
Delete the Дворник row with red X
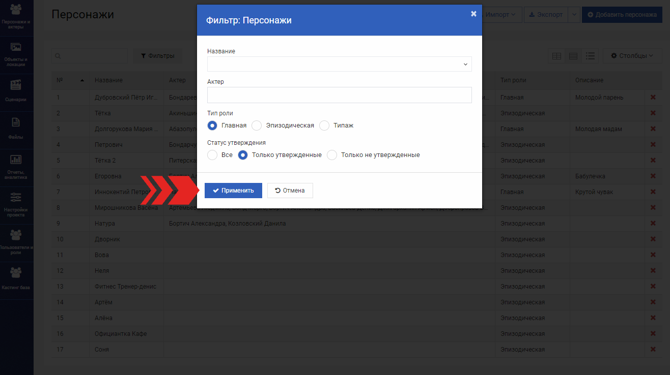[x=653, y=239]
